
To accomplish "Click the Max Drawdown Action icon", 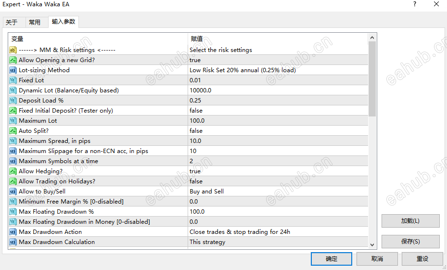I will point(13,232).
